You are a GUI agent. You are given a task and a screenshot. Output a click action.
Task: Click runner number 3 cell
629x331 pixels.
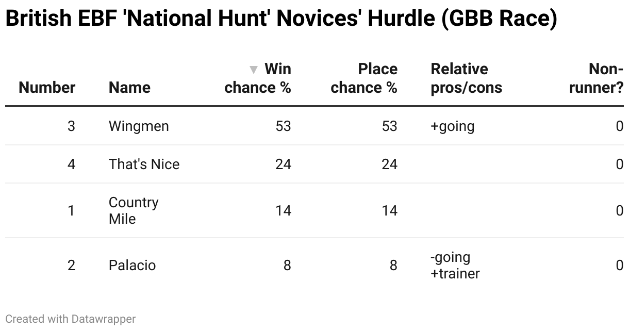click(x=71, y=126)
